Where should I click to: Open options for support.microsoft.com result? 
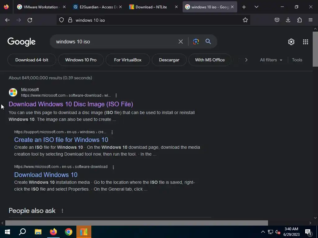112,132
